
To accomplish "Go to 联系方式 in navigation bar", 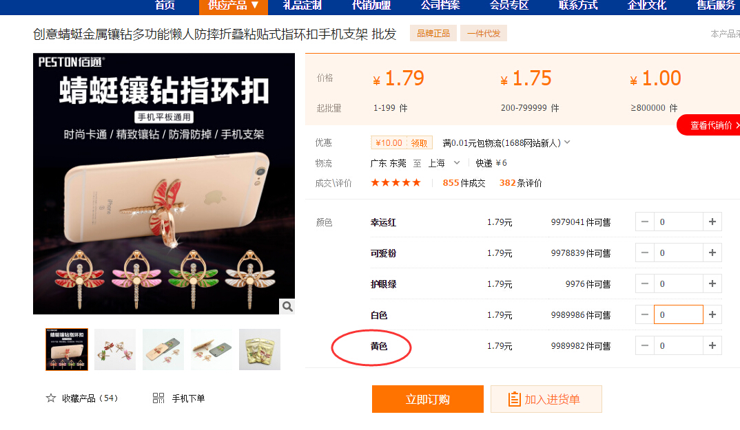I will click(x=578, y=6).
